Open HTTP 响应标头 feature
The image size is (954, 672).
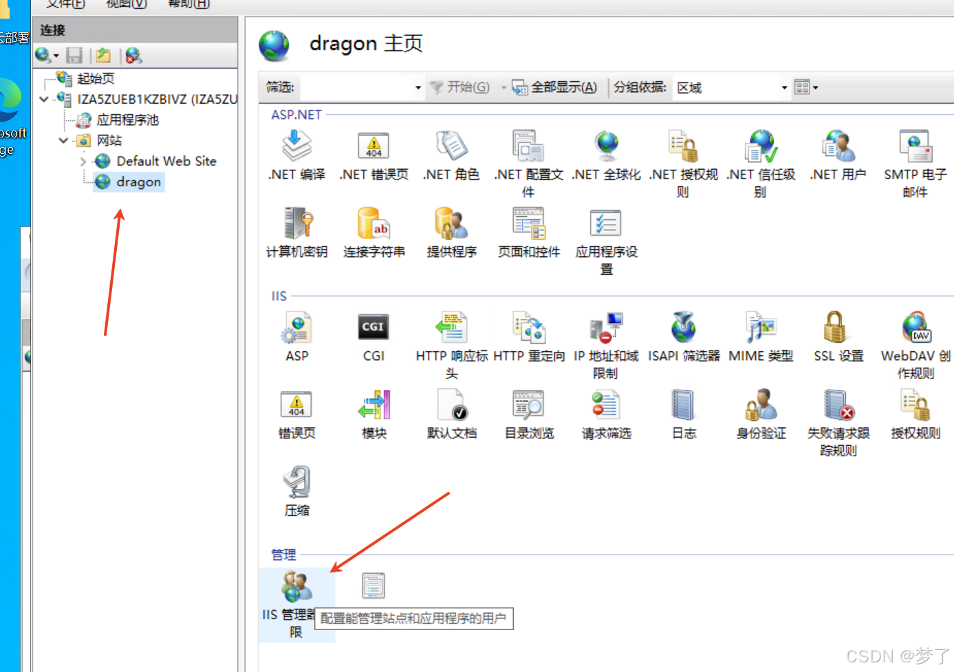pyautogui.click(x=451, y=345)
